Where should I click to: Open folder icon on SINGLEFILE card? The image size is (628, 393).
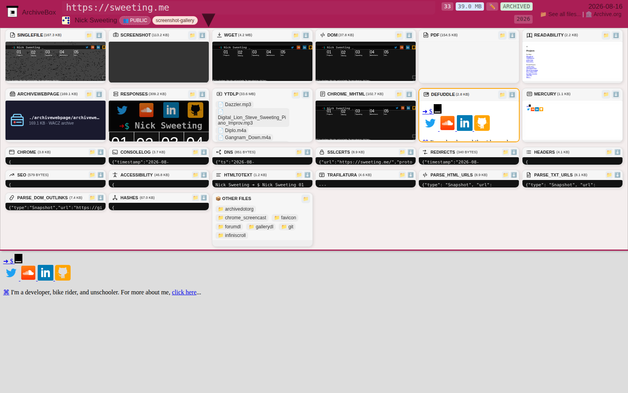(89, 35)
